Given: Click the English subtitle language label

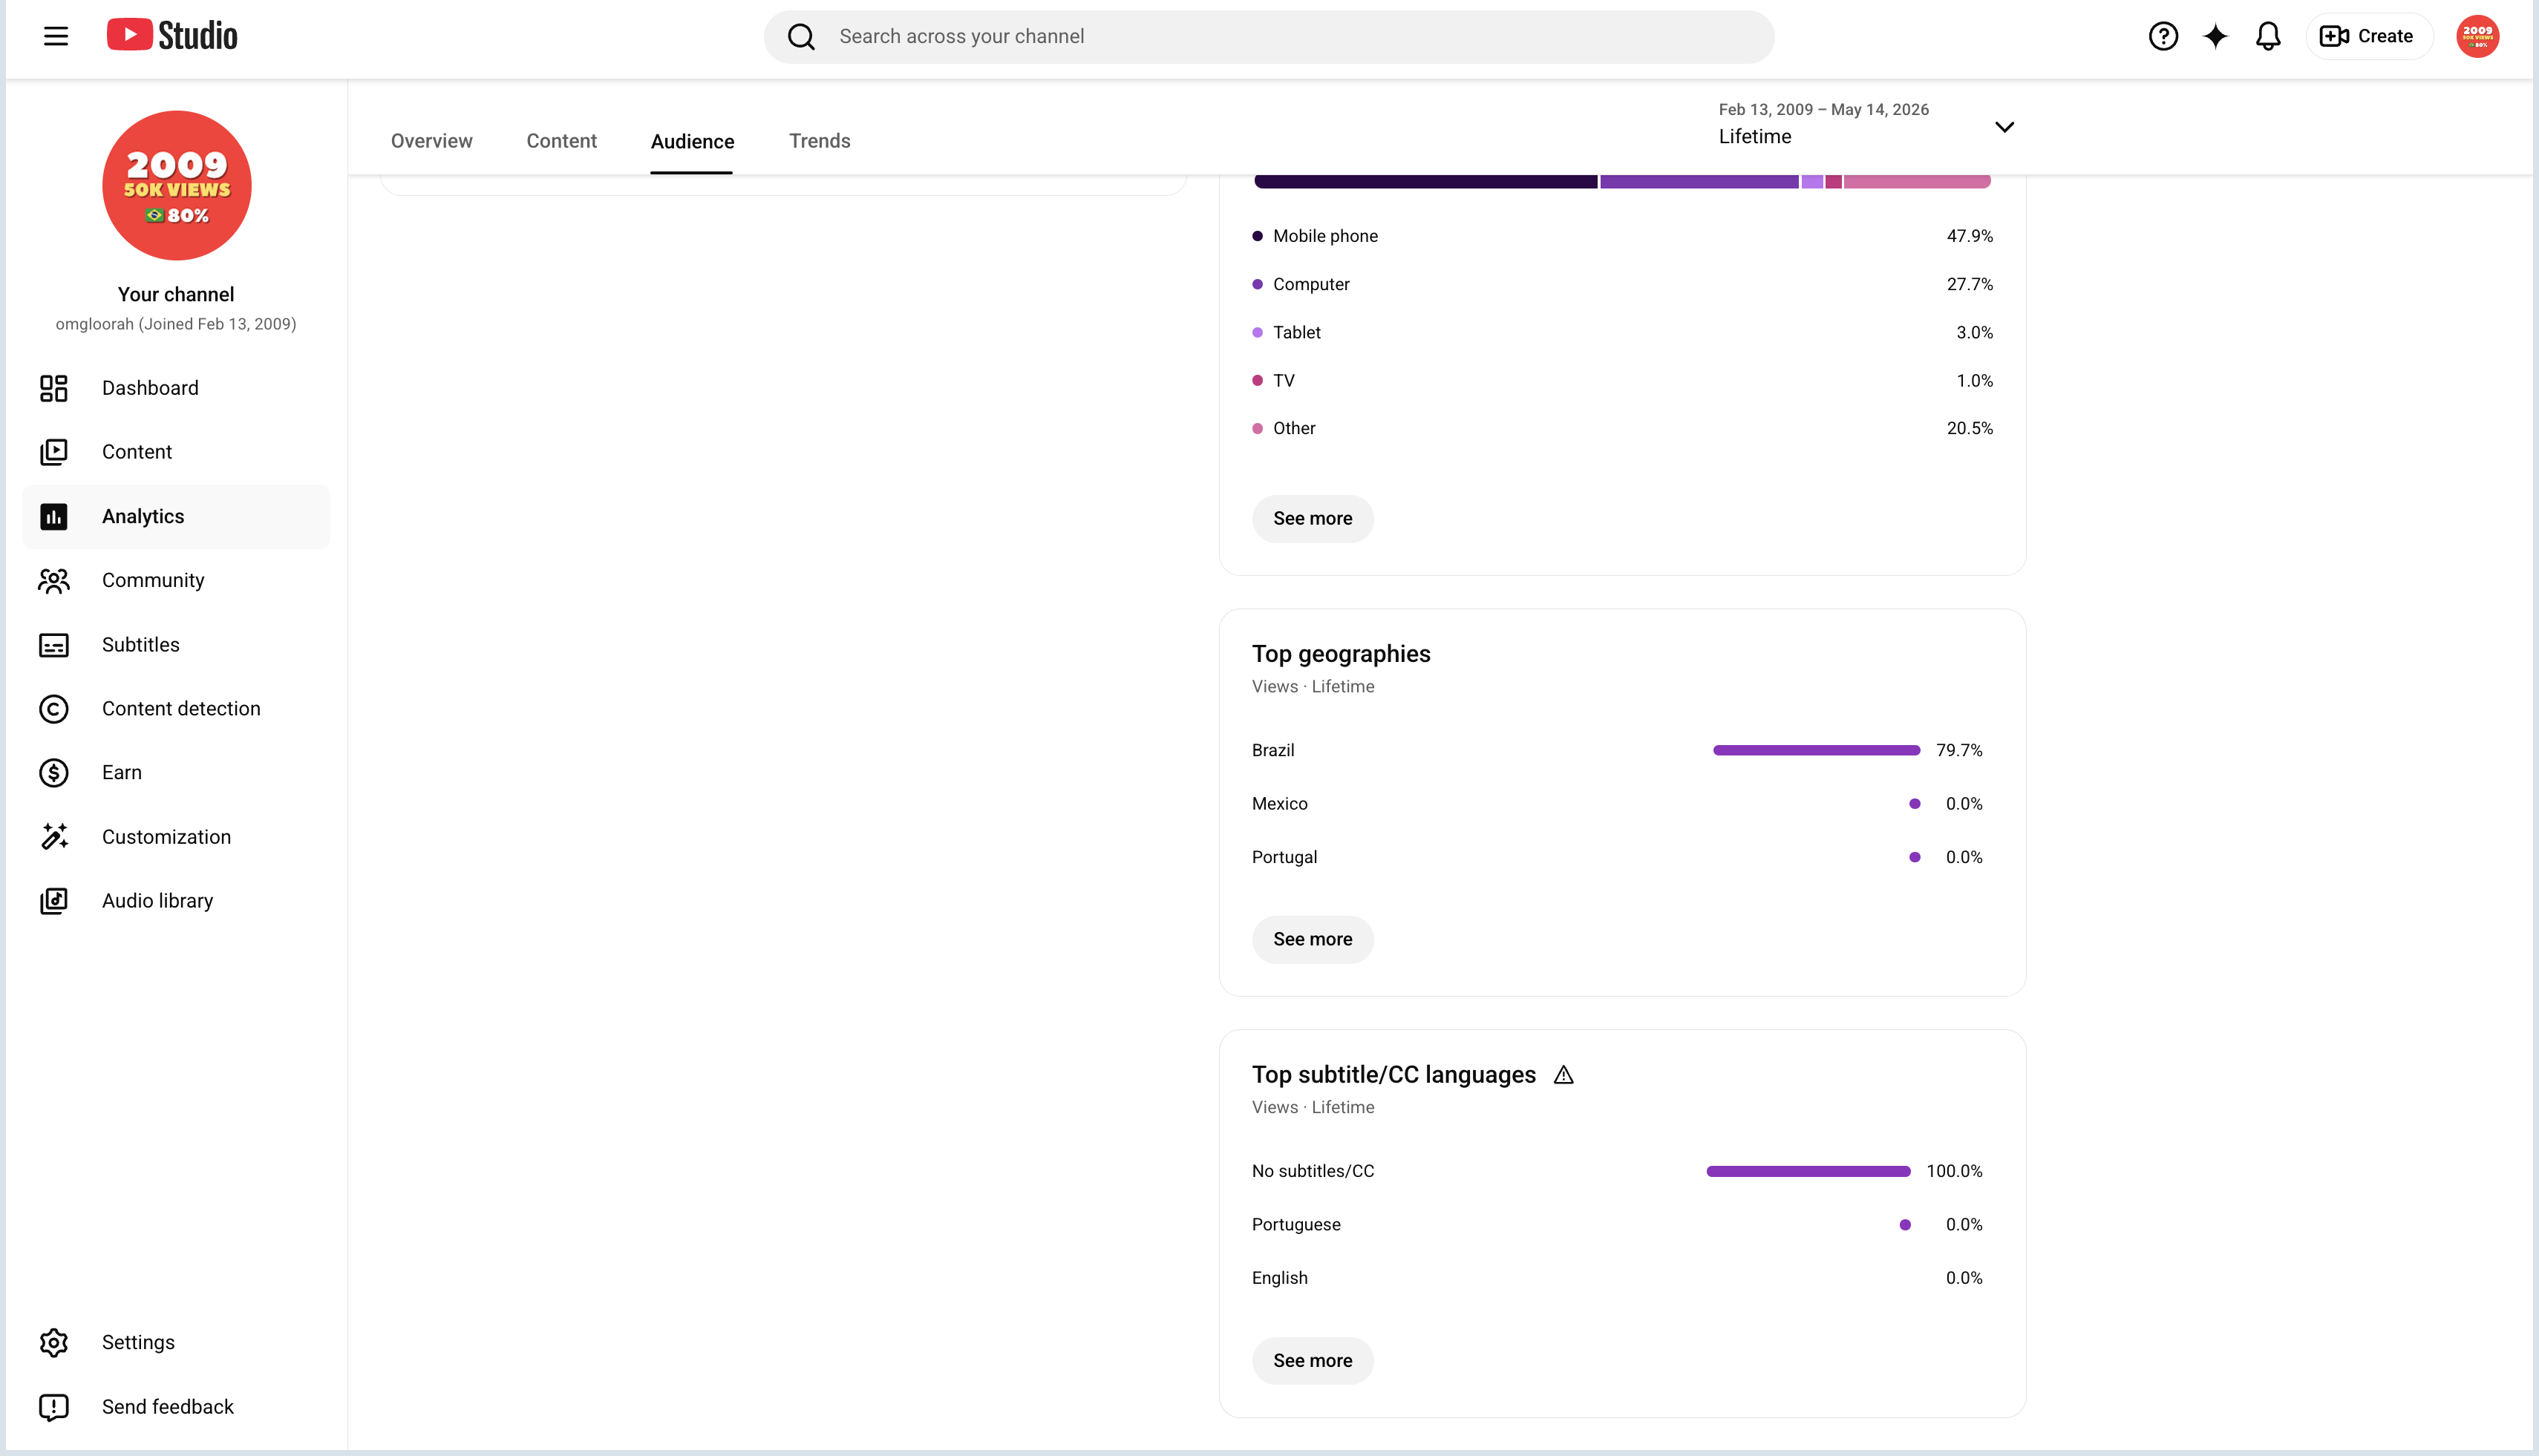Looking at the screenshot, I should (1279, 1278).
